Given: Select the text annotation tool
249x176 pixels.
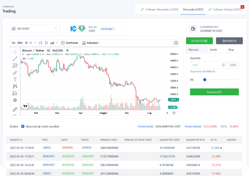Looking at the screenshot, I should tap(15, 79).
